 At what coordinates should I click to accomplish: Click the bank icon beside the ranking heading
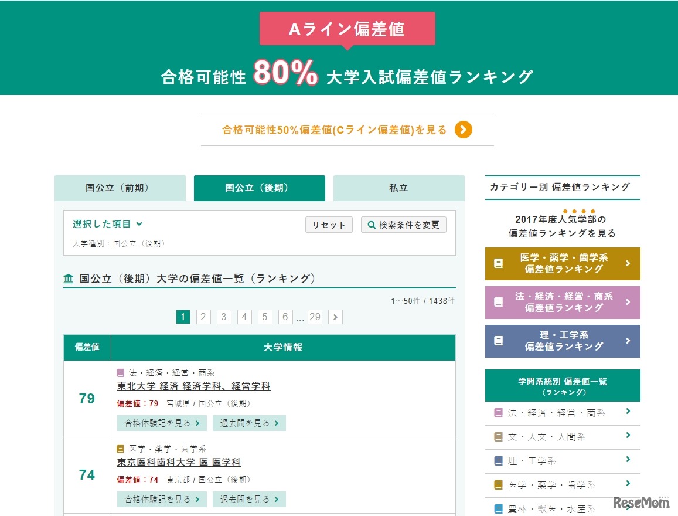tap(68, 279)
